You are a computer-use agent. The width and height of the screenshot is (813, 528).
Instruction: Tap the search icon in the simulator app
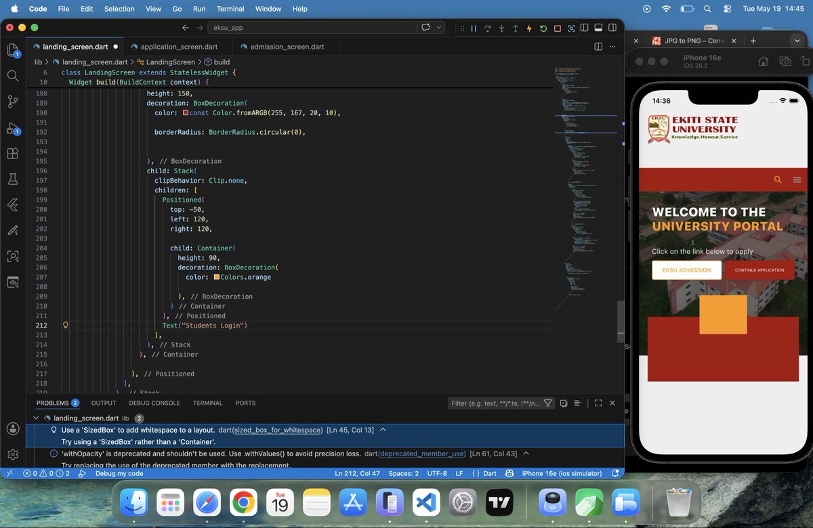pos(778,179)
